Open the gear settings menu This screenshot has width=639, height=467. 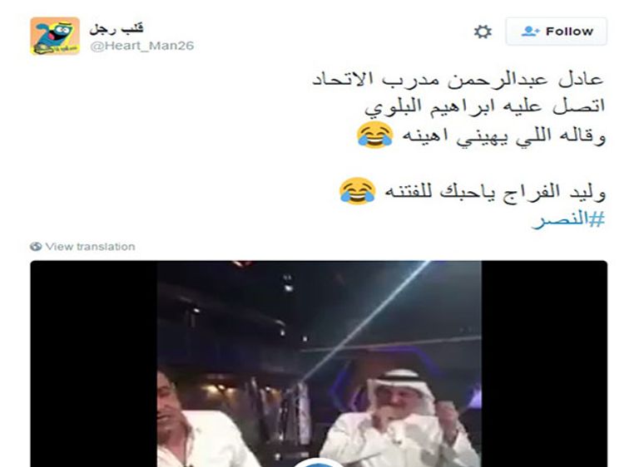pyautogui.click(x=483, y=32)
